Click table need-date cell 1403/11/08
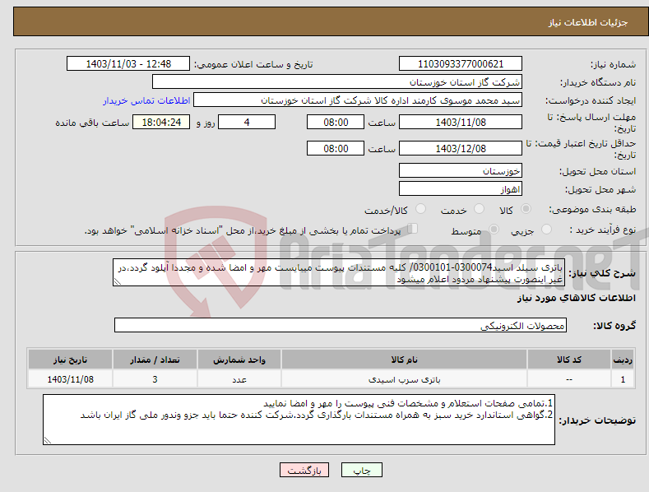 [70, 379]
